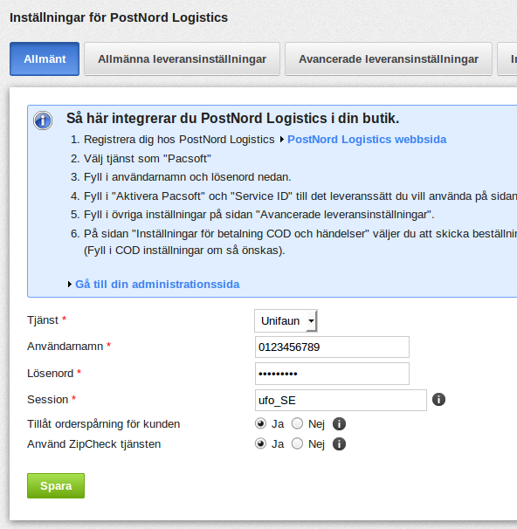Click the blue info icon in instructions box
This screenshot has width=517, height=529.
coord(43,120)
